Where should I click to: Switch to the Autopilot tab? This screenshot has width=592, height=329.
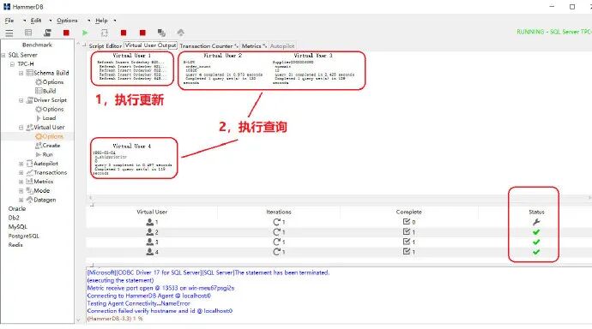tap(282, 45)
